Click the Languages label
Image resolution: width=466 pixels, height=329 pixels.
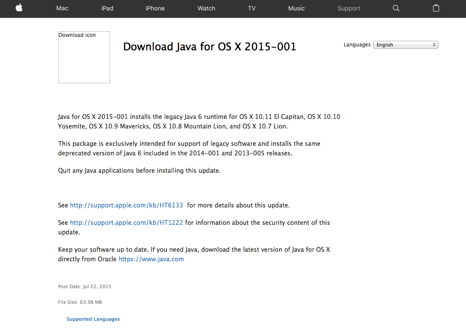coord(357,45)
